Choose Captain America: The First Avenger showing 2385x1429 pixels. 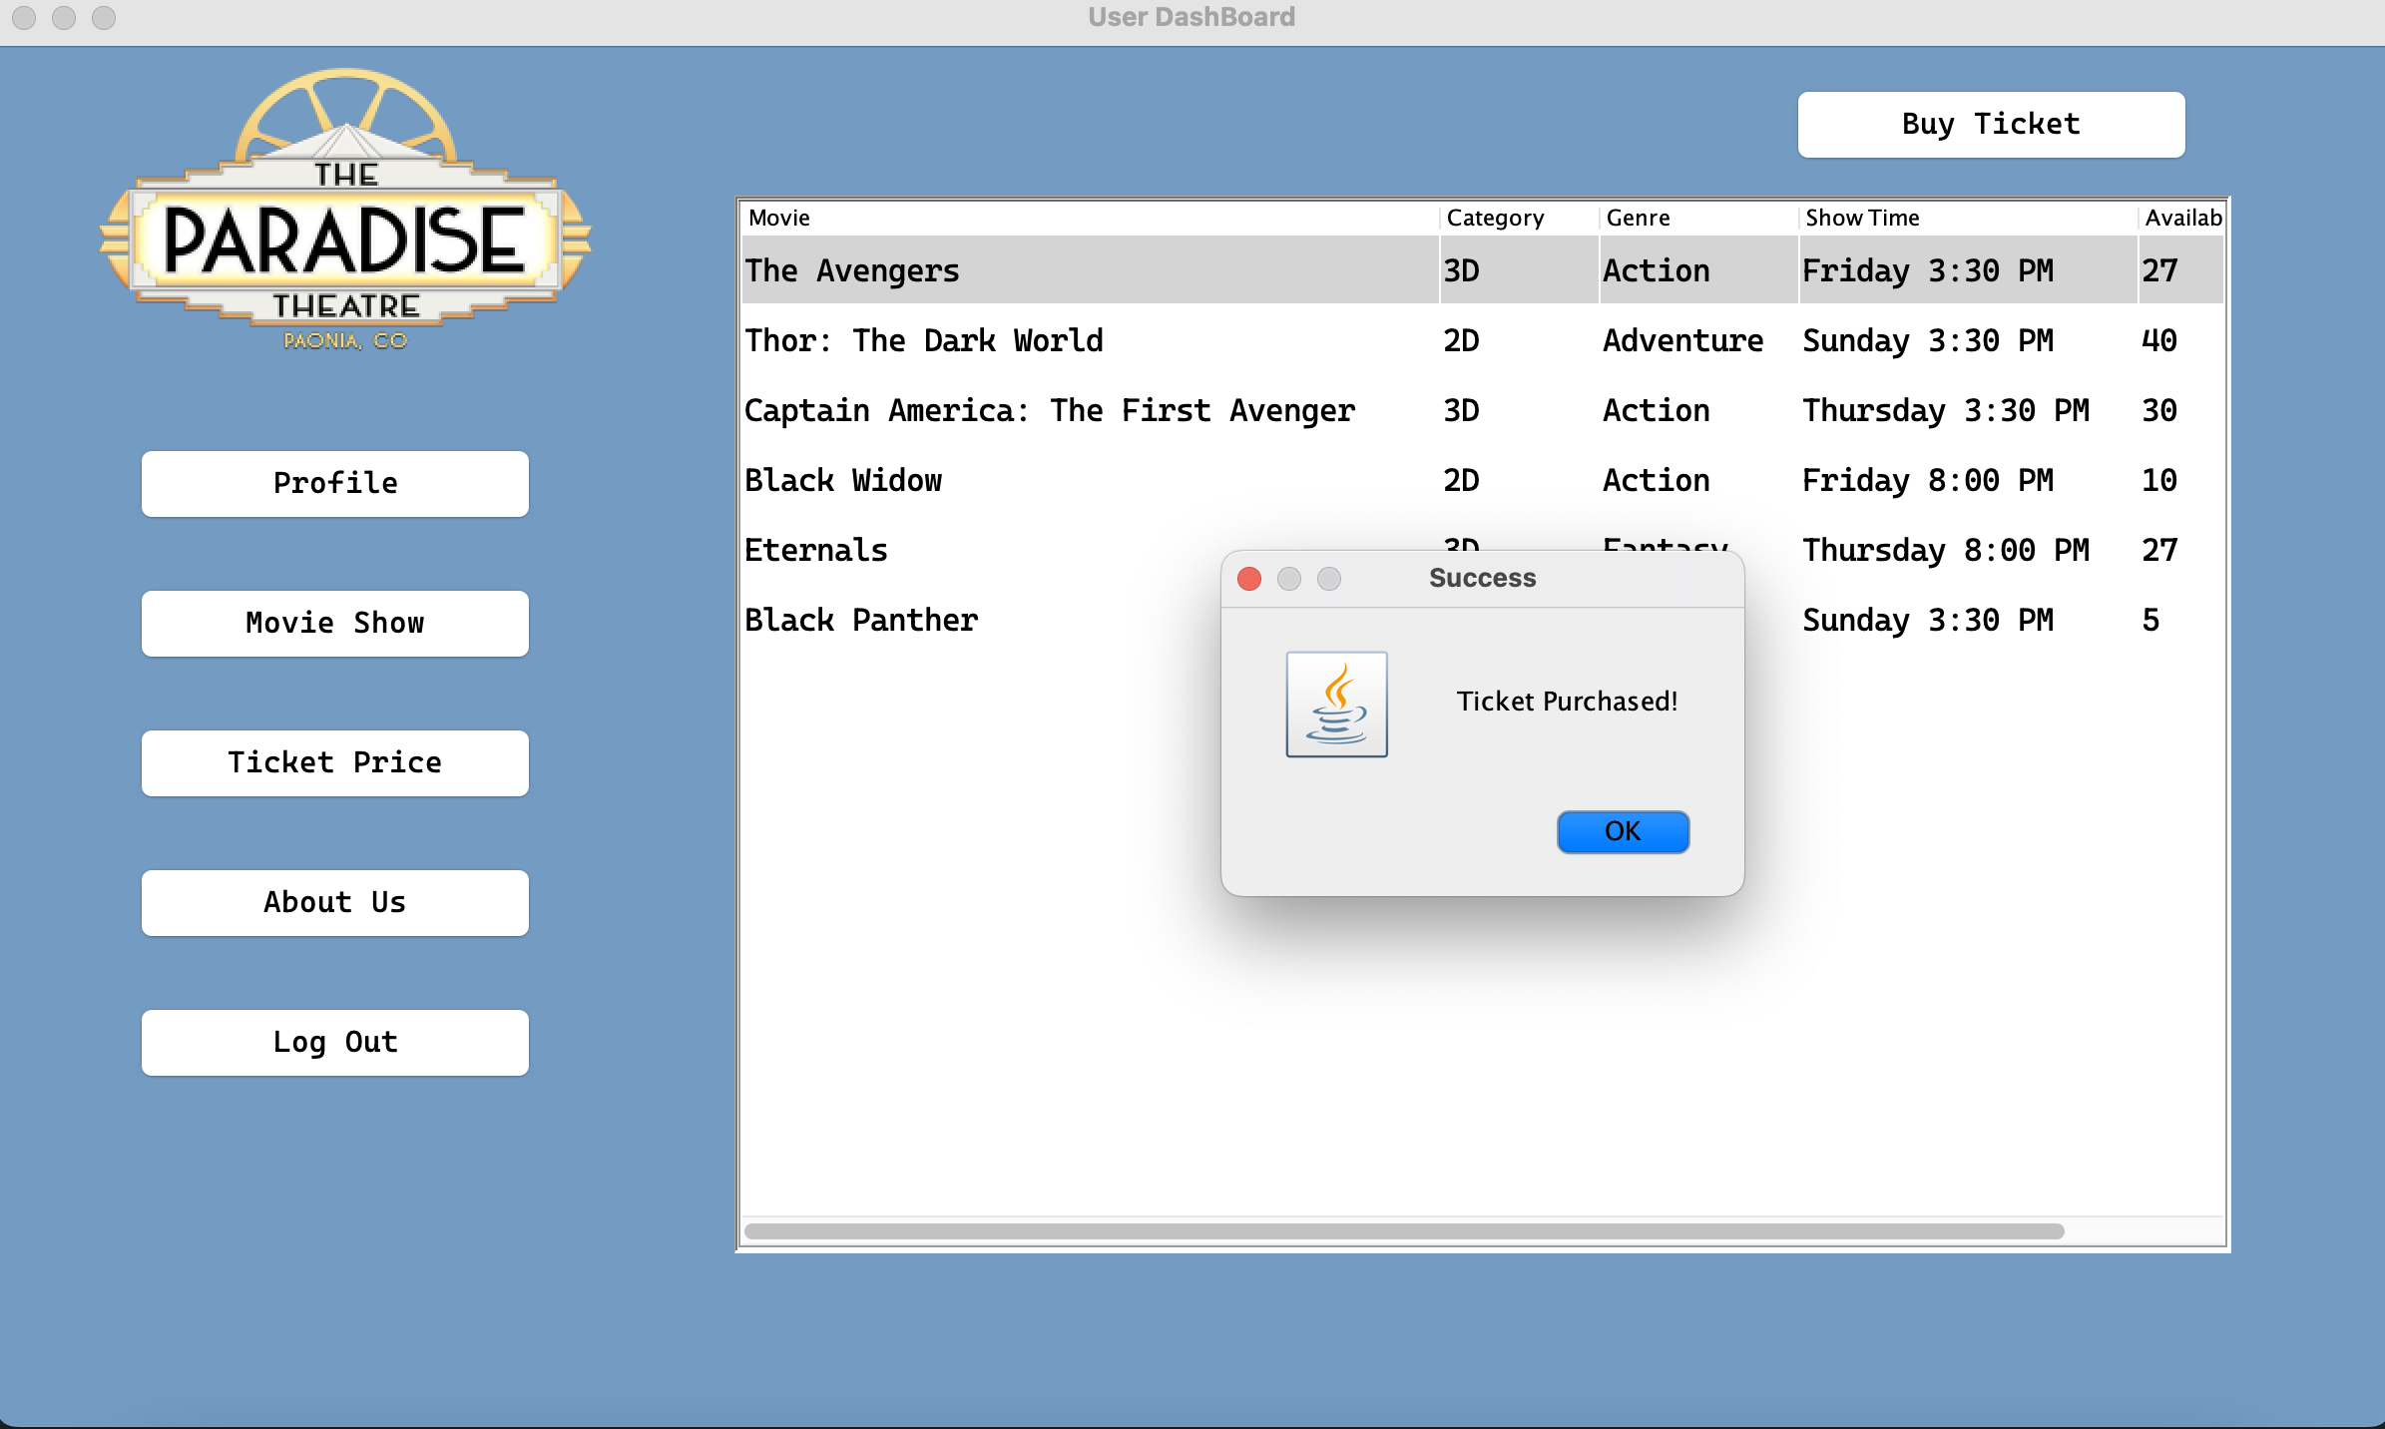tap(1049, 410)
